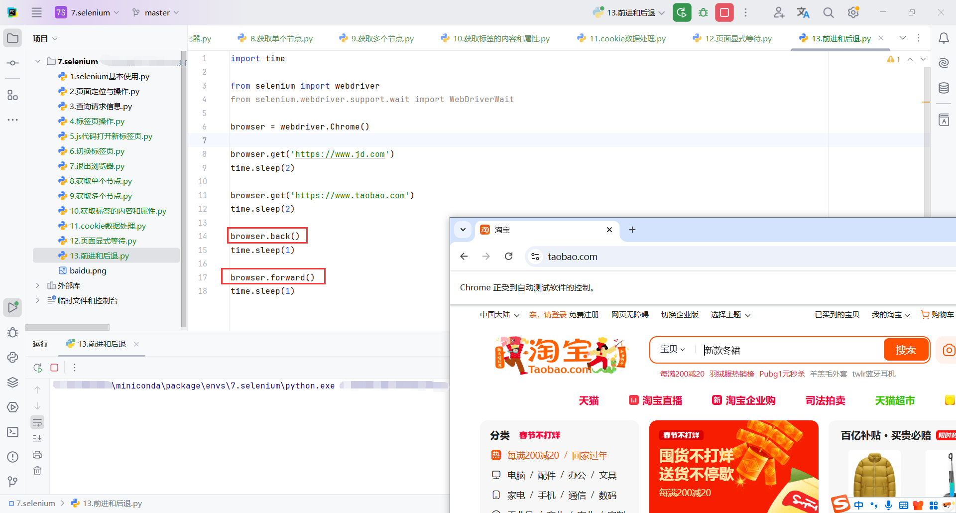This screenshot has height=513, width=956.
Task: Expand 临时文件和控制台 tree node
Action: (x=38, y=300)
